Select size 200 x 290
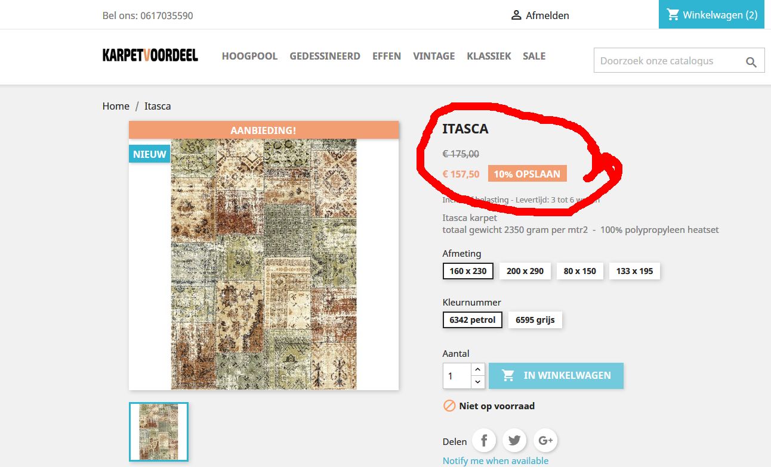 tap(525, 271)
